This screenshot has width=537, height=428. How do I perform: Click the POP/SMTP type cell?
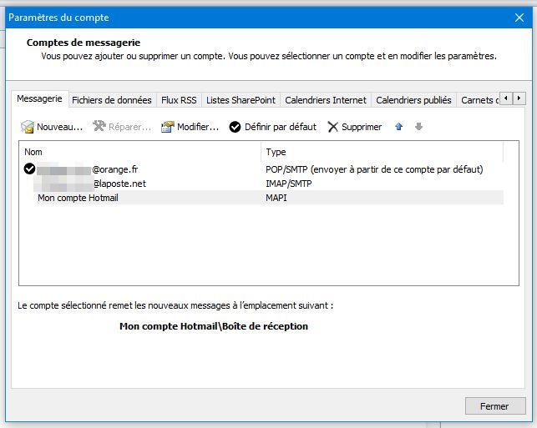coord(374,169)
